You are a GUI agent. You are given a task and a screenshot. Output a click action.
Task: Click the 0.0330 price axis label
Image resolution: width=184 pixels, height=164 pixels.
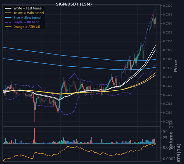(x=167, y=77)
